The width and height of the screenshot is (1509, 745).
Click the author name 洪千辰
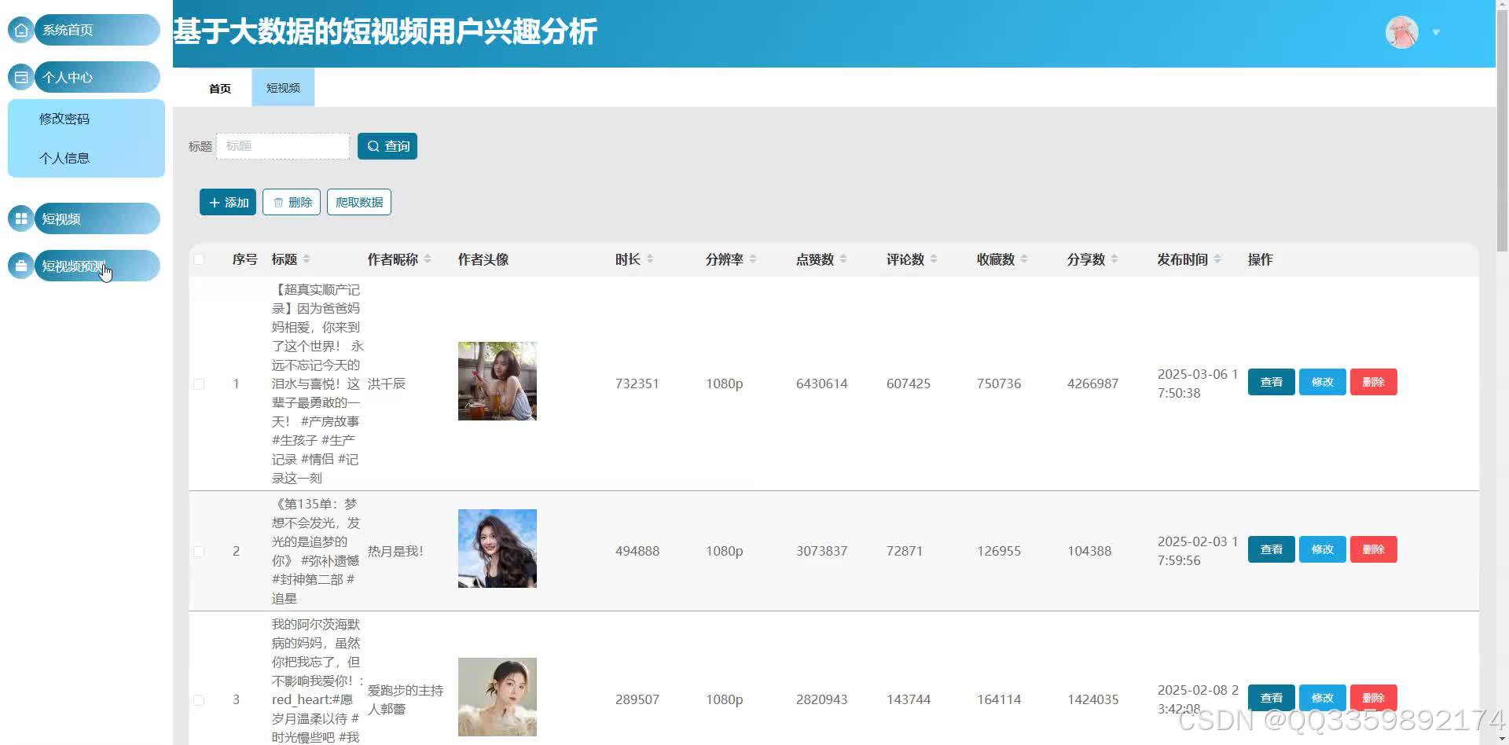[x=387, y=384]
